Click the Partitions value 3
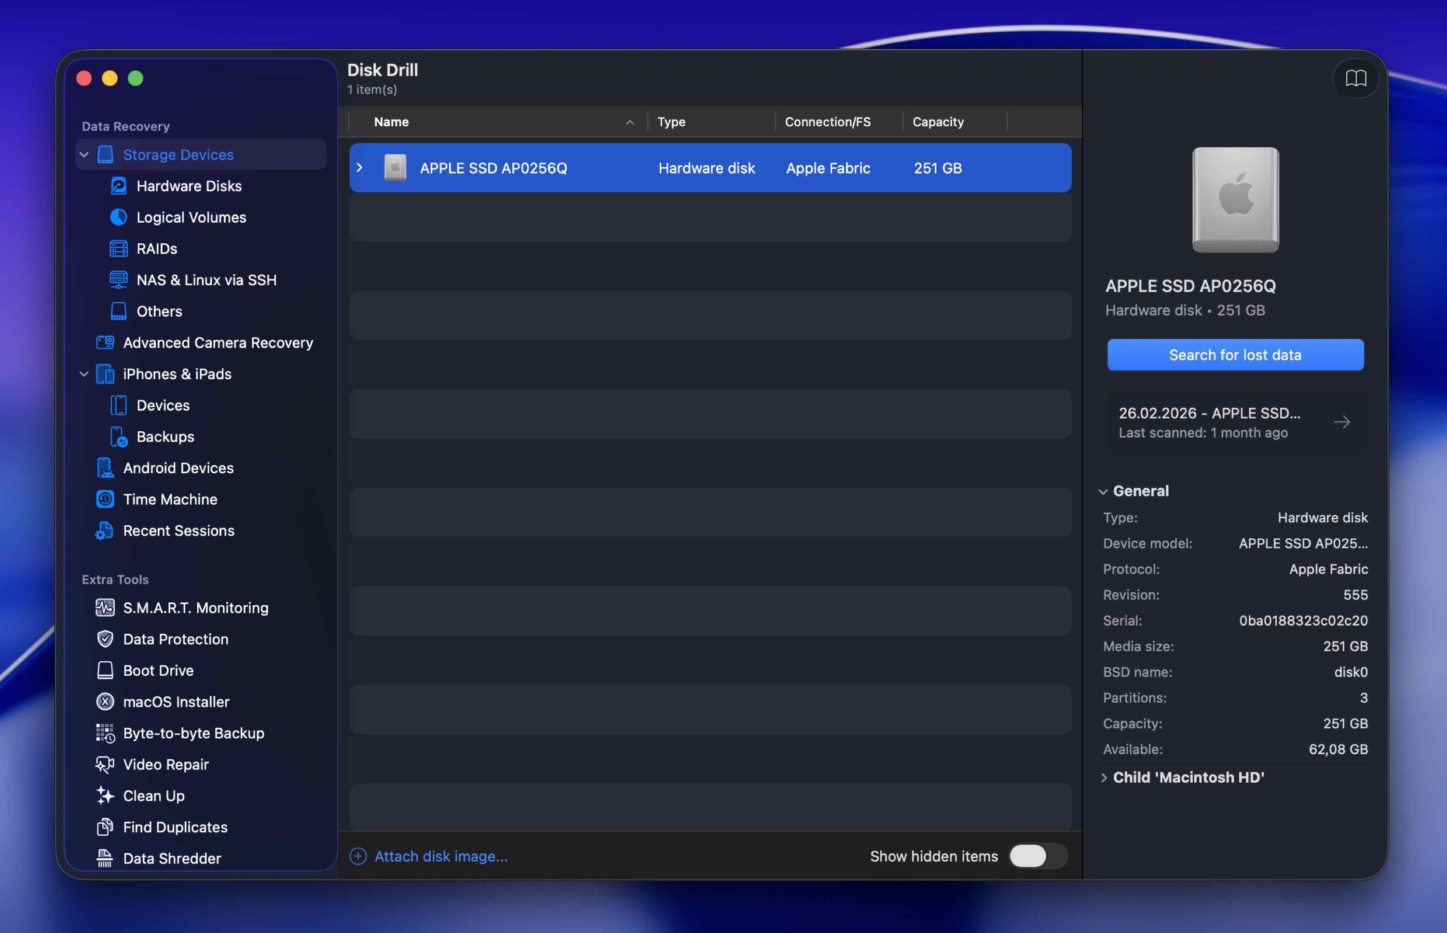1447x933 pixels. point(1364,698)
